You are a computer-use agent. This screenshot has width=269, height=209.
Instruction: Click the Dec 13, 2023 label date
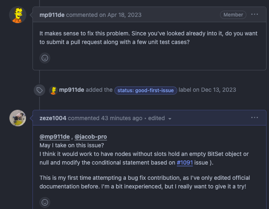coord(218,90)
